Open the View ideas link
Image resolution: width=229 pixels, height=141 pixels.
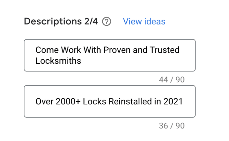(x=144, y=22)
